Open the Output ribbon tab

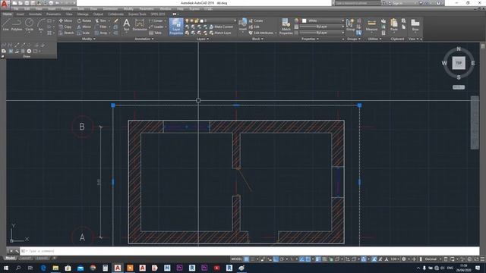(x=98, y=14)
